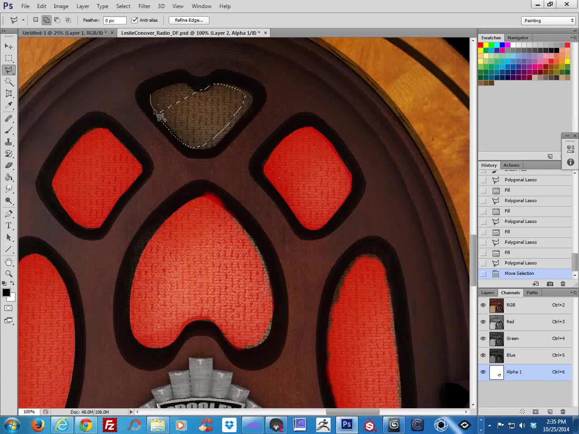Hide the Alpha 1 channel
579x434 pixels.
[483, 372]
